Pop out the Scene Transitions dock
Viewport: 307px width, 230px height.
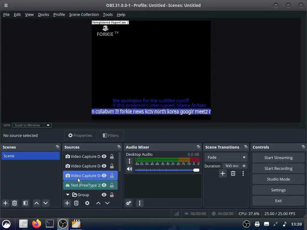[x=246, y=147]
